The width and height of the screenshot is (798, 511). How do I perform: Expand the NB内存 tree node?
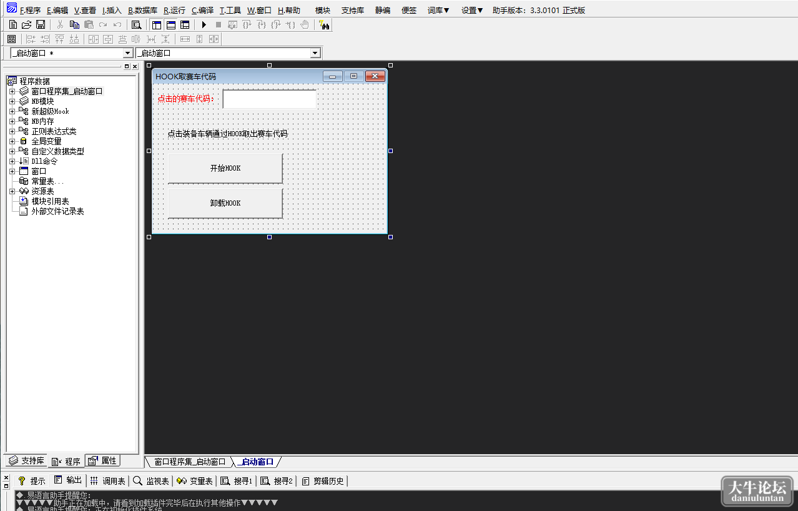coord(12,121)
